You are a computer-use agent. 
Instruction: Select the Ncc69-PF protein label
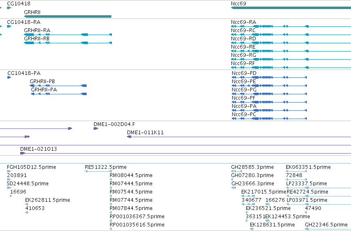(x=243, y=98)
